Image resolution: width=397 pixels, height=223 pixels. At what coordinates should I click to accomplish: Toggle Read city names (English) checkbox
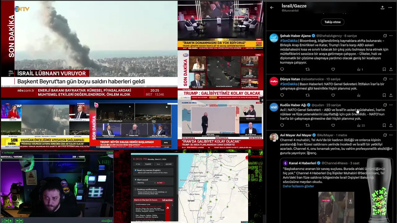pyautogui.click(x=136, y=170)
